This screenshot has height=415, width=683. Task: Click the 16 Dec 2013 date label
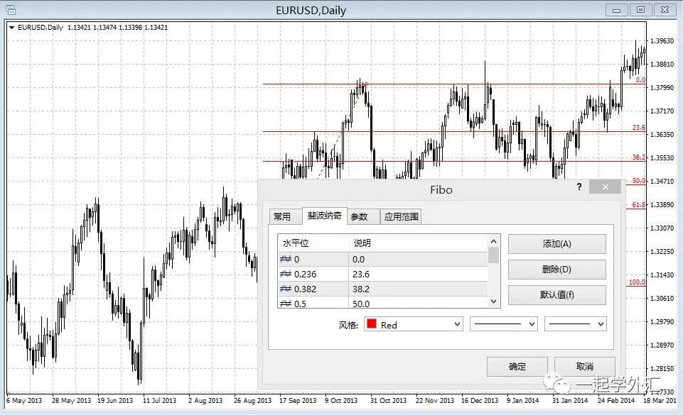[x=480, y=400]
